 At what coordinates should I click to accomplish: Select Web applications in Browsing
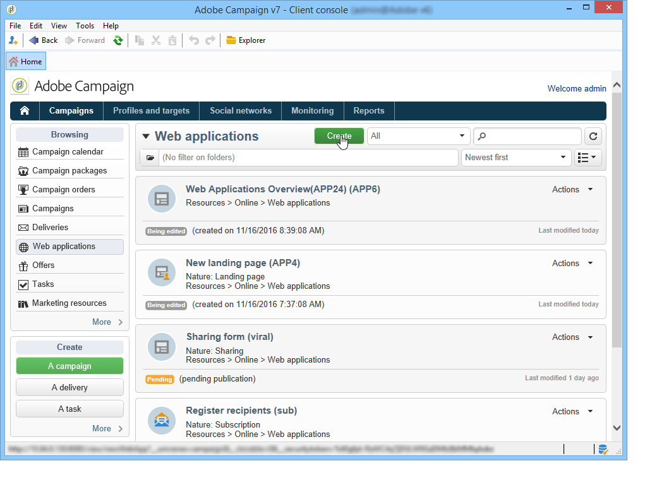(70, 247)
